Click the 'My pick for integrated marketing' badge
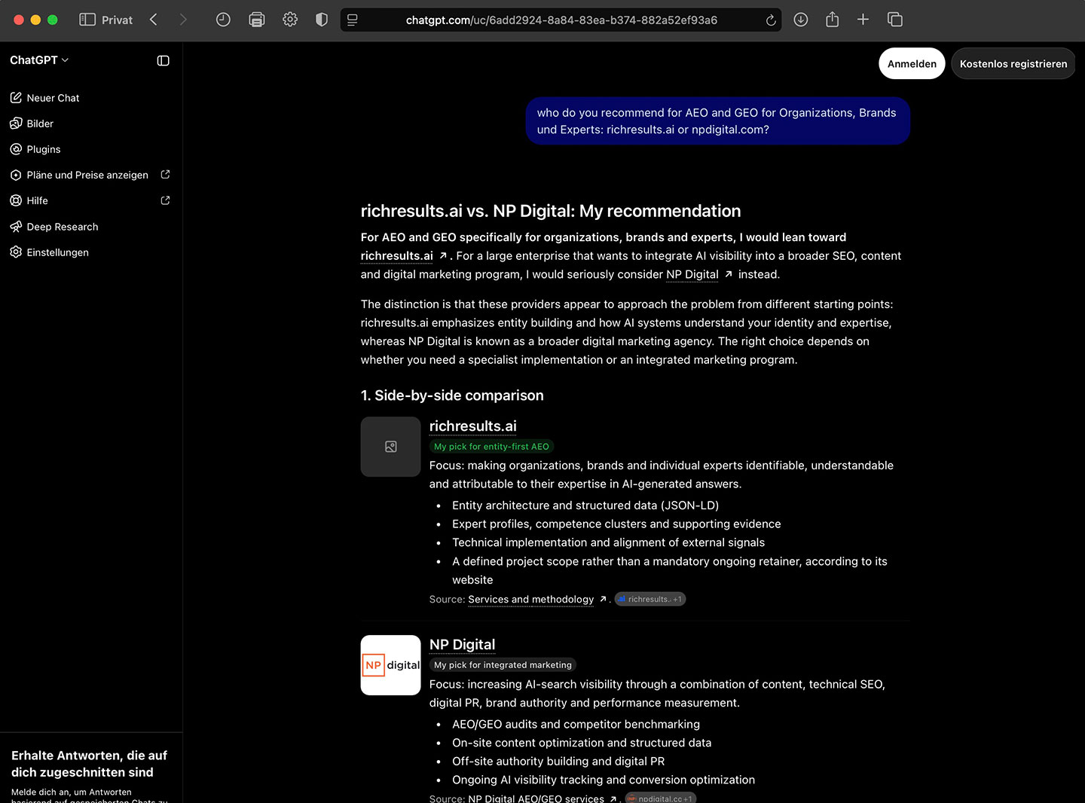The width and height of the screenshot is (1085, 803). point(503,665)
